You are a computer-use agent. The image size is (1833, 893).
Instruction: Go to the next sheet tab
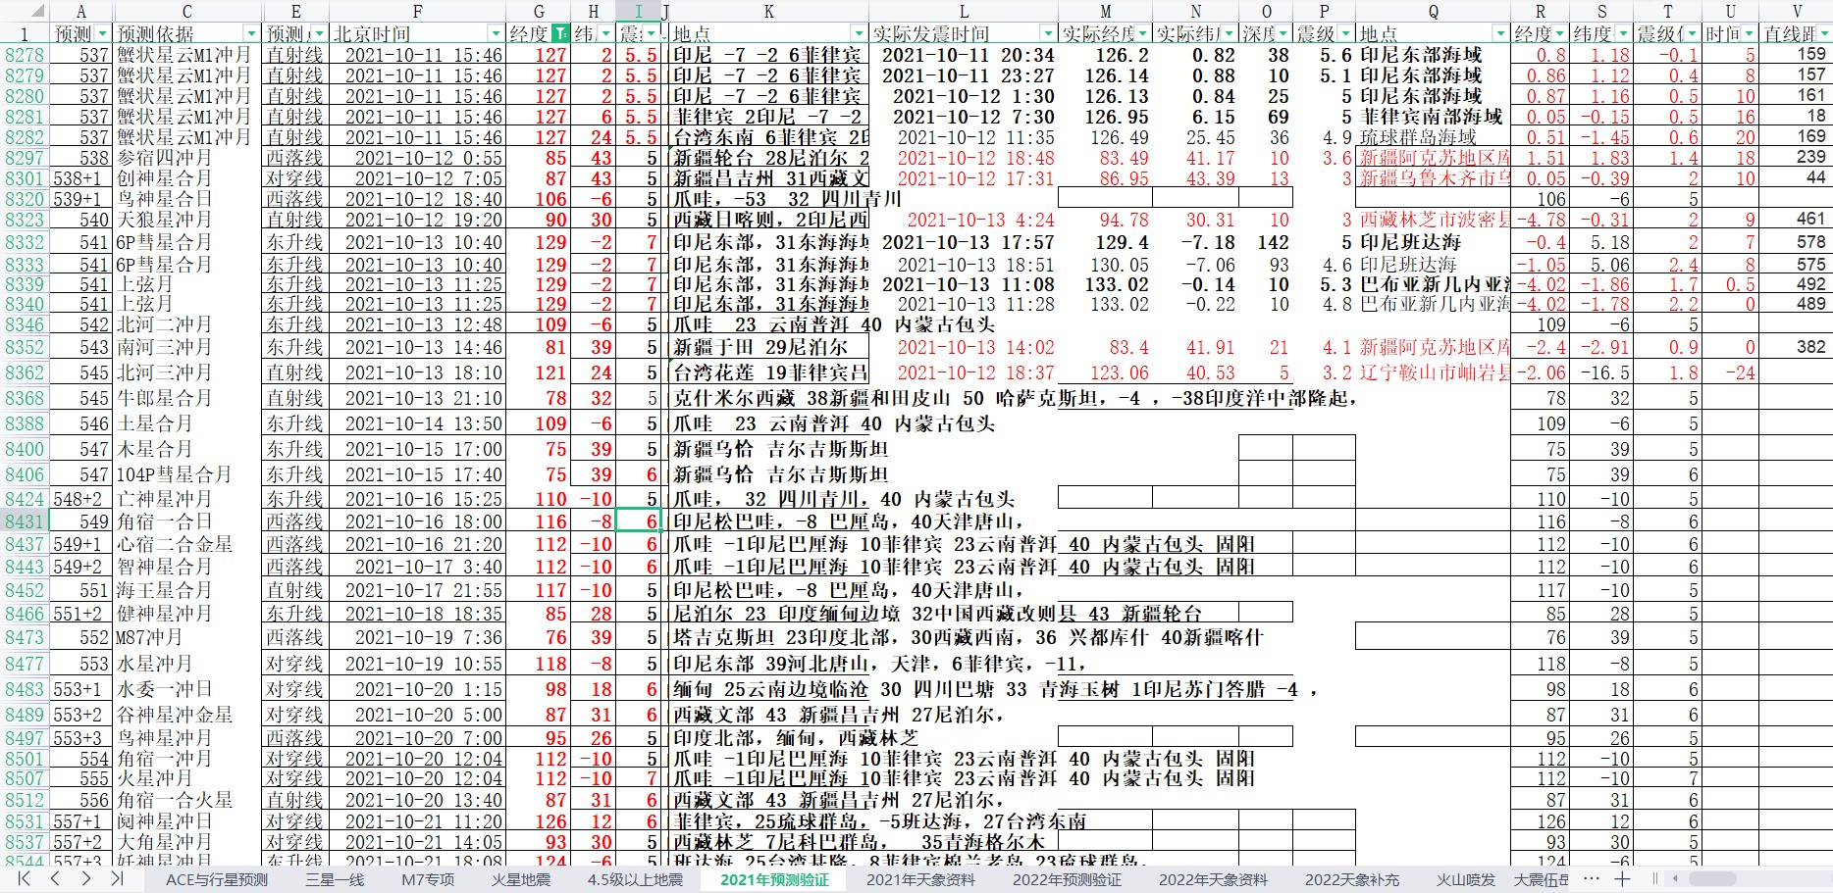[x=86, y=878]
